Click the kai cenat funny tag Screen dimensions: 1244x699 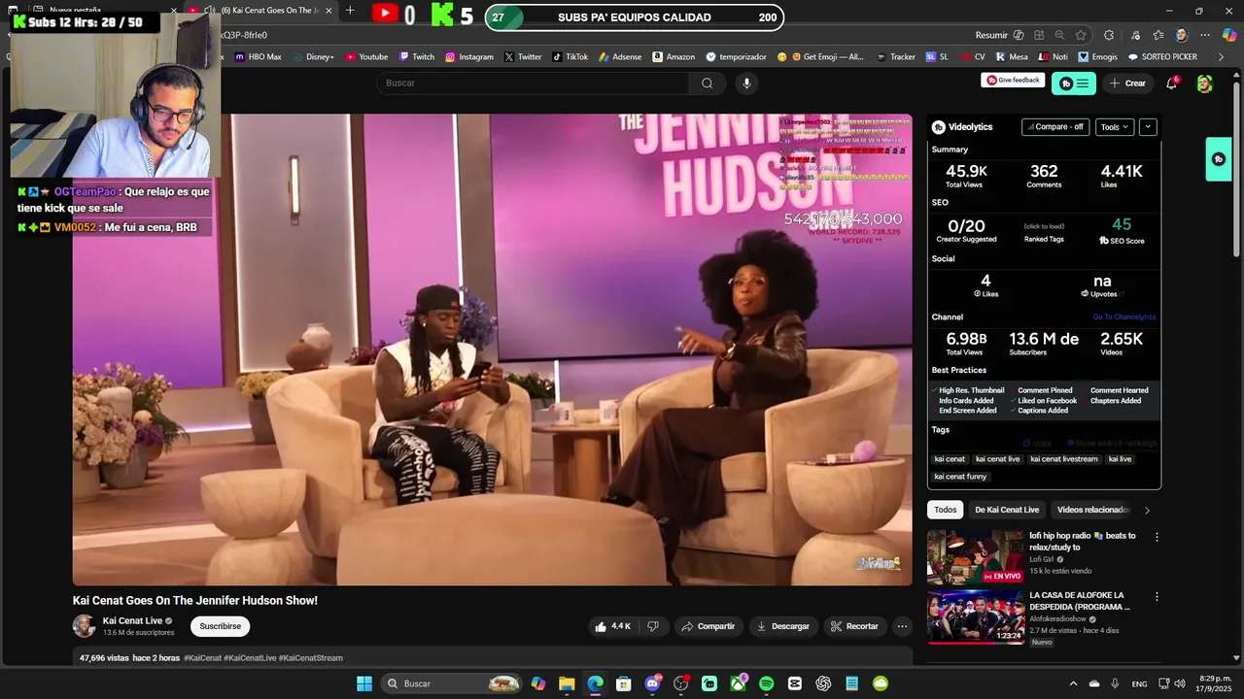[x=960, y=477]
